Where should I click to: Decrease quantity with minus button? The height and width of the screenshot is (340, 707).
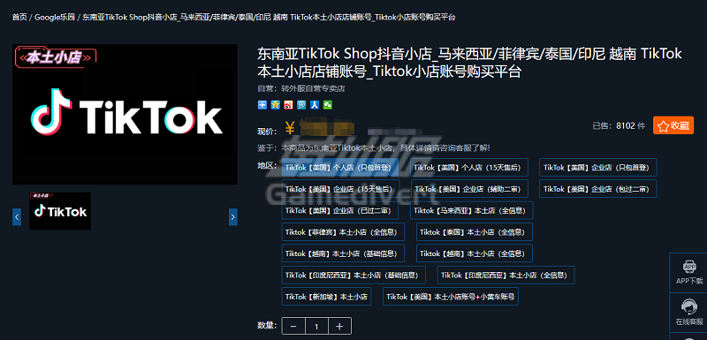293,326
